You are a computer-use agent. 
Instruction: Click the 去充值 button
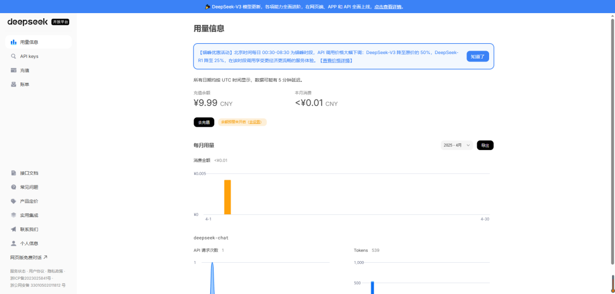click(204, 122)
